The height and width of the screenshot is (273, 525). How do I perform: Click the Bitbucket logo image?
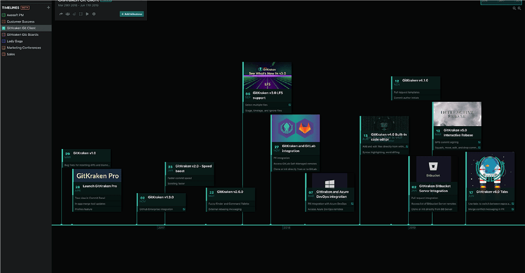tap(433, 169)
